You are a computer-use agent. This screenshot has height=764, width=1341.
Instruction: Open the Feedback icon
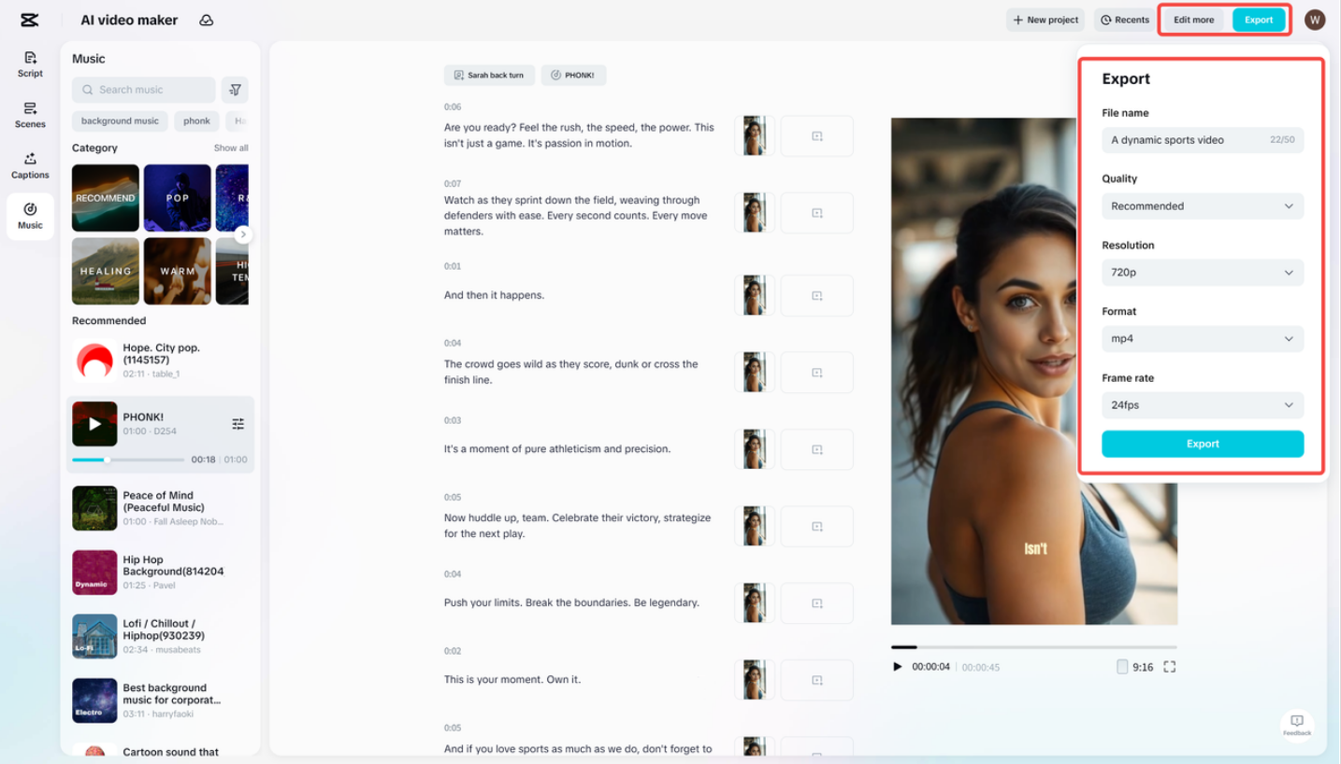point(1297,725)
